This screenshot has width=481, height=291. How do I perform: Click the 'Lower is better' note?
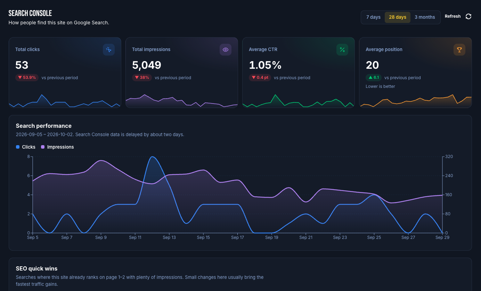[x=380, y=86]
